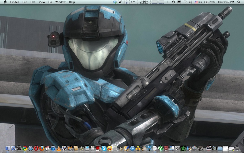This screenshot has height=153, width=244.
Task: Launch uTorrent from the Dock
Action: point(161,148)
